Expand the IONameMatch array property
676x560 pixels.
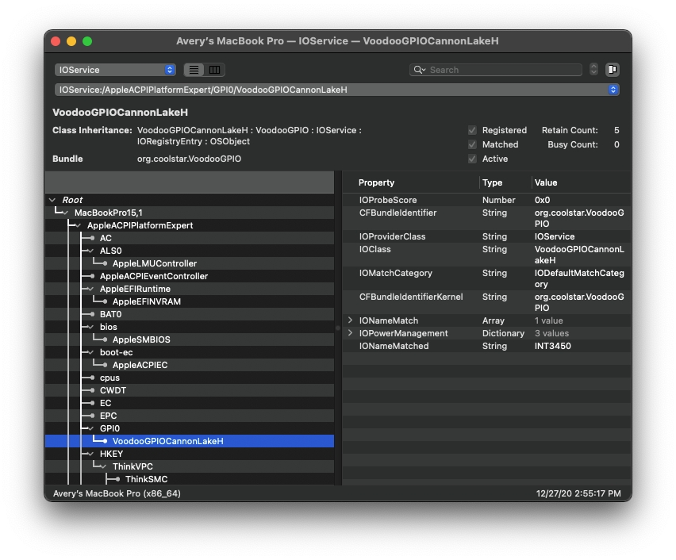[x=351, y=320]
